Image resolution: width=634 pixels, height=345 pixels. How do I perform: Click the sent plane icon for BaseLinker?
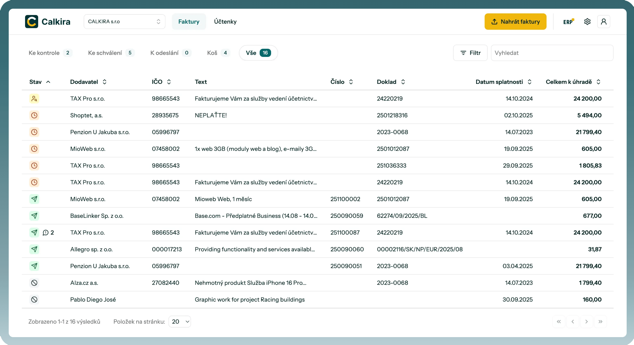34,216
